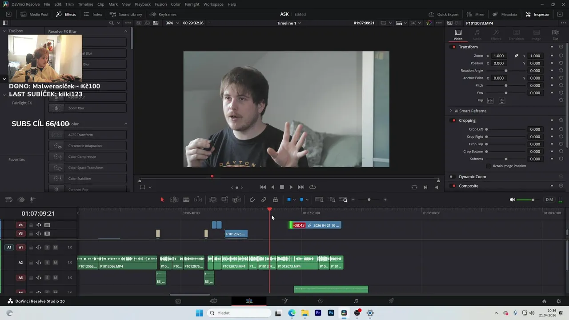Switch to the Cut page icon
569x320 pixels.
pyautogui.click(x=213, y=301)
